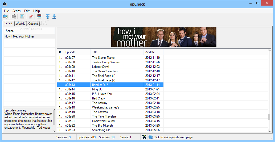Open the Series menu
The width and height of the screenshot is (275, 142).
click(17, 11)
